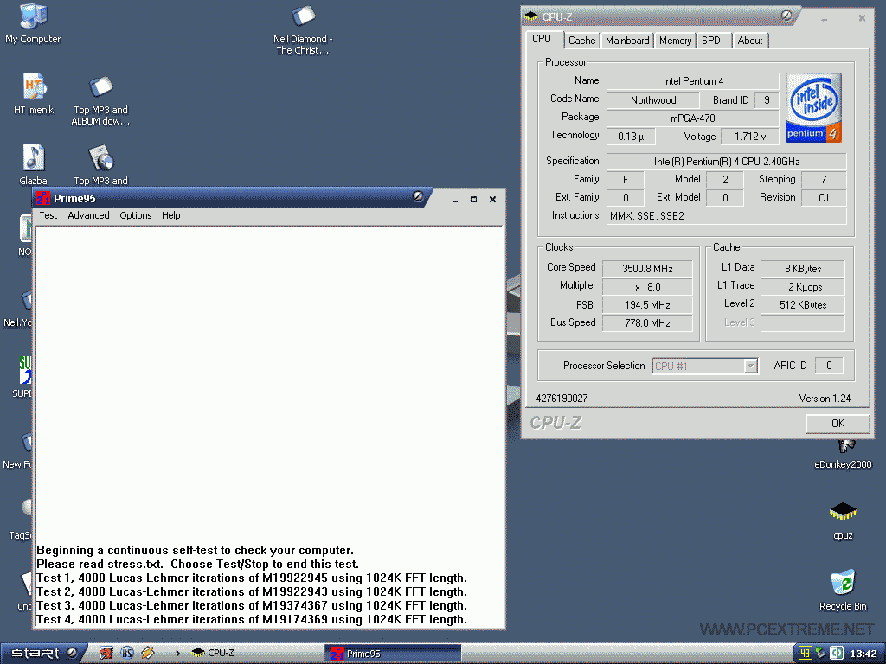Image resolution: width=886 pixels, height=664 pixels.
Task: Open Neil Diamond desktop folder icon
Action: tap(303, 17)
